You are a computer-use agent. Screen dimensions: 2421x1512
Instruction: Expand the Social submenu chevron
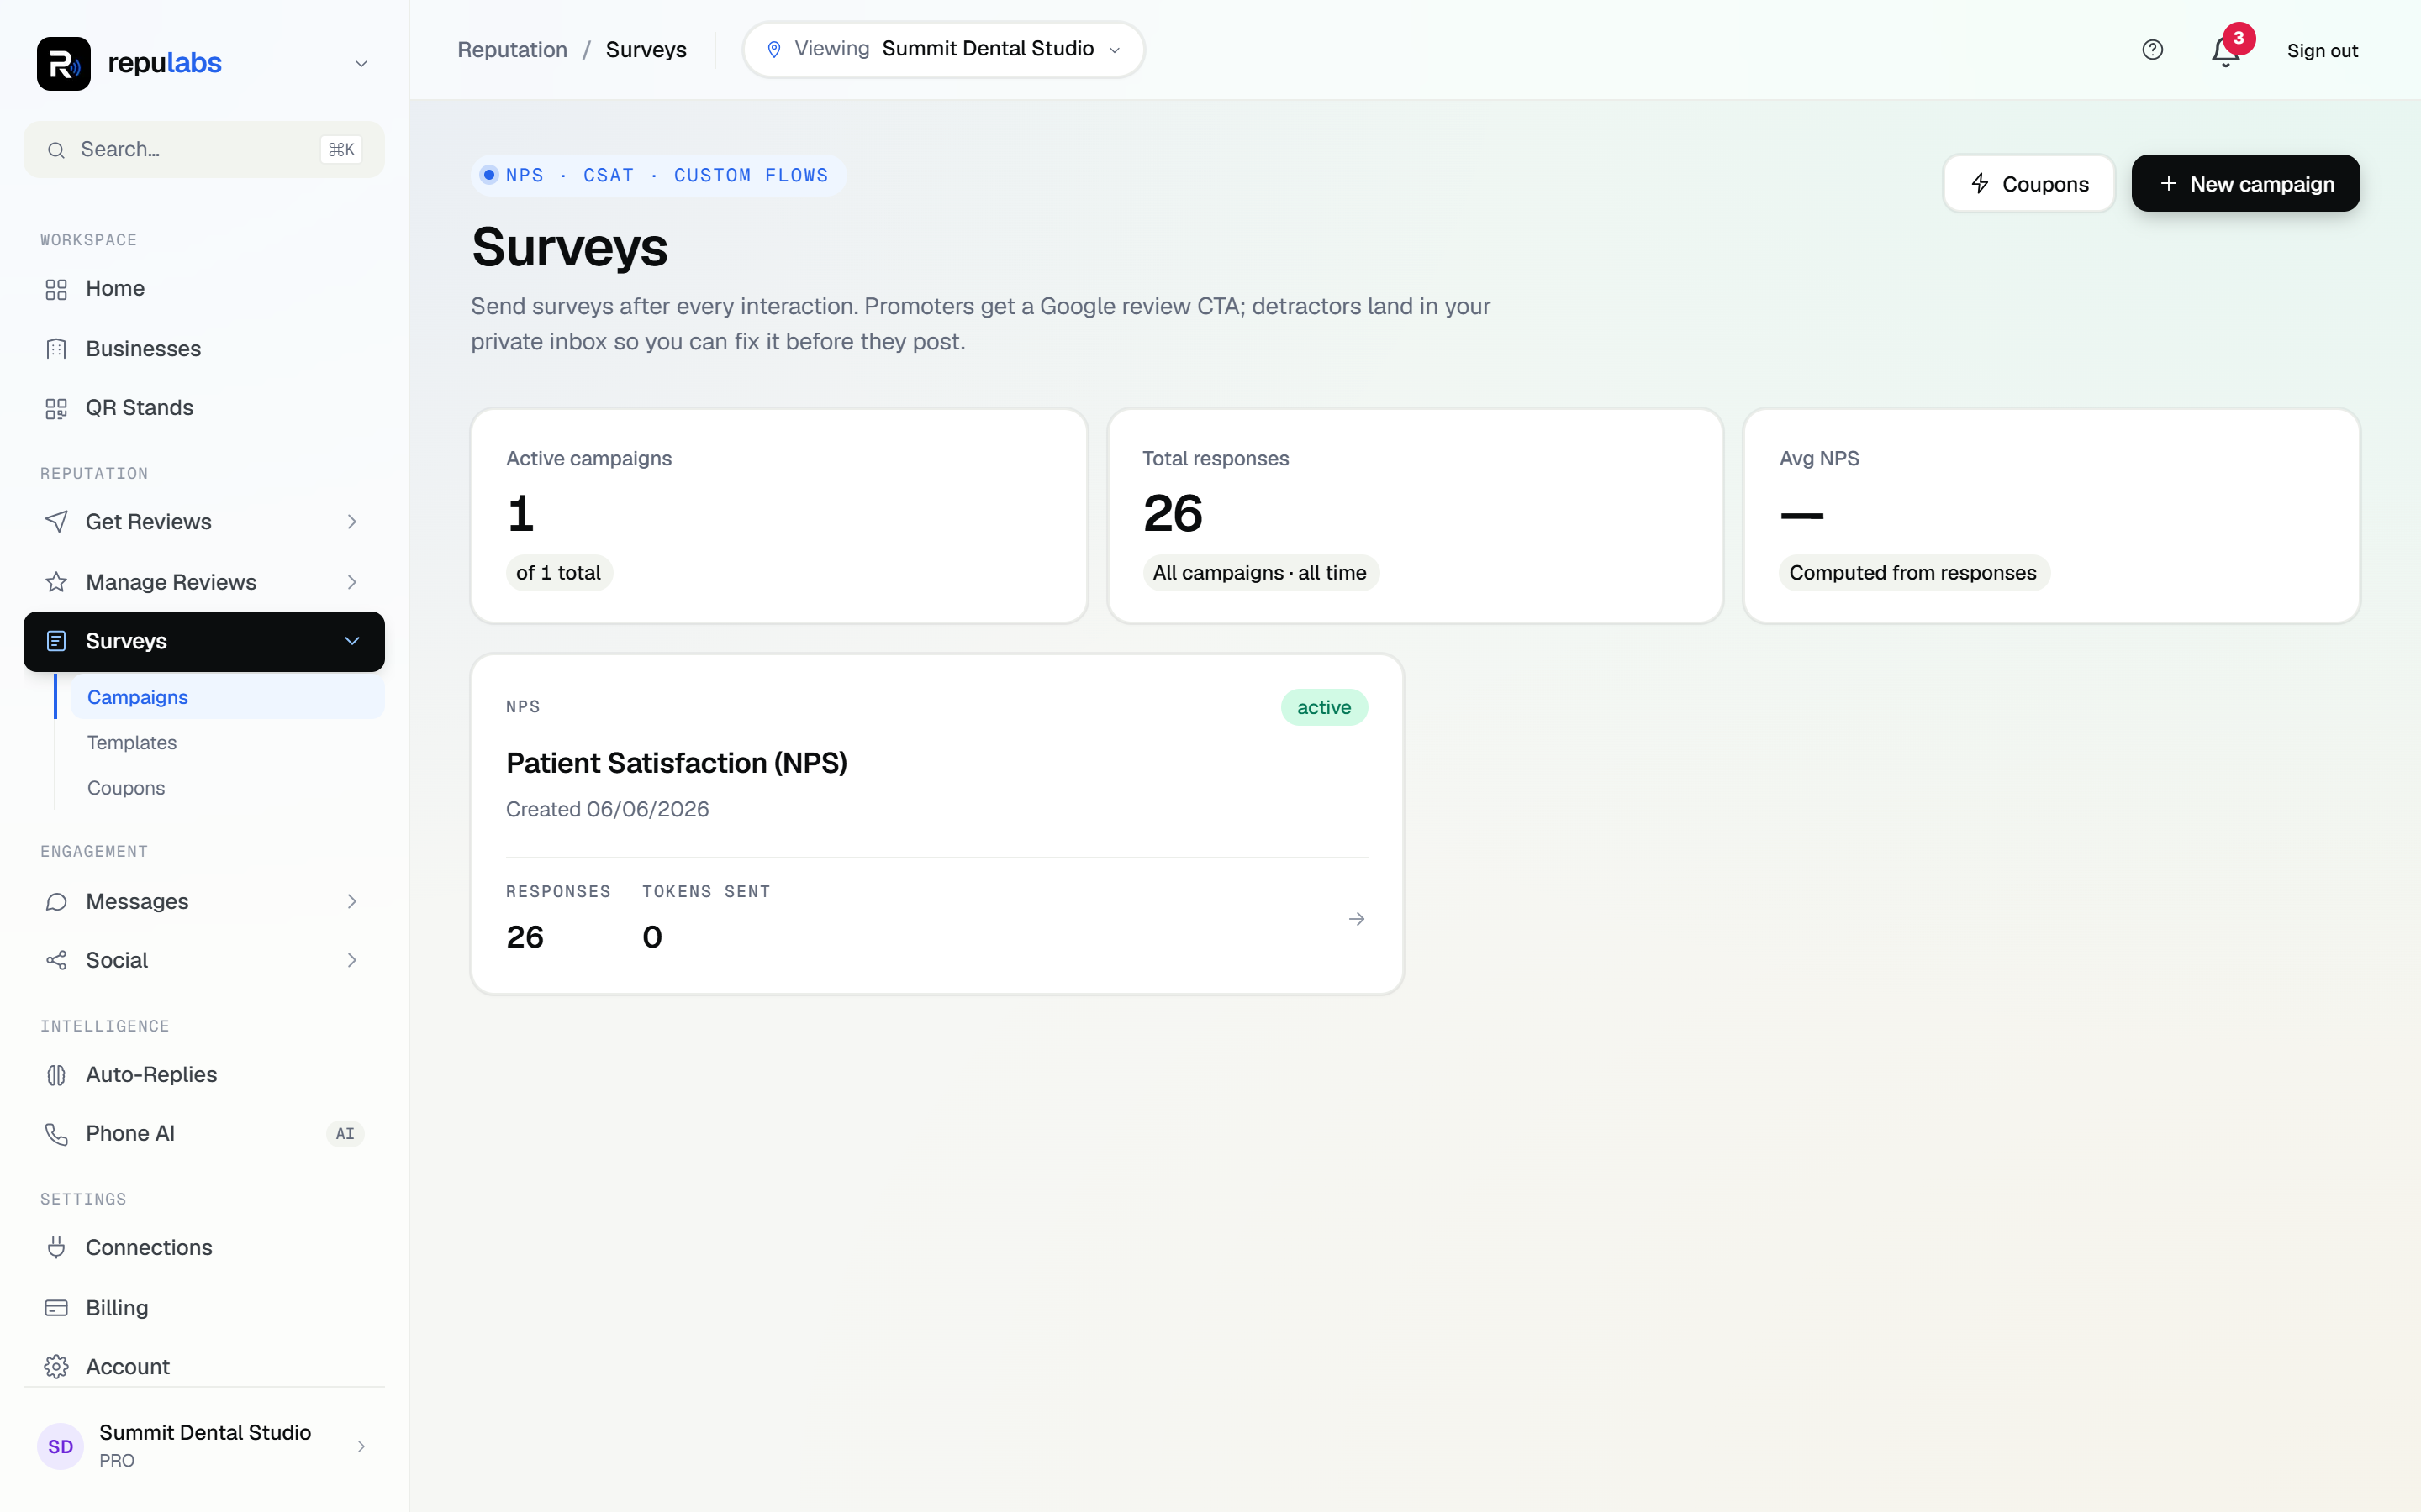point(352,961)
